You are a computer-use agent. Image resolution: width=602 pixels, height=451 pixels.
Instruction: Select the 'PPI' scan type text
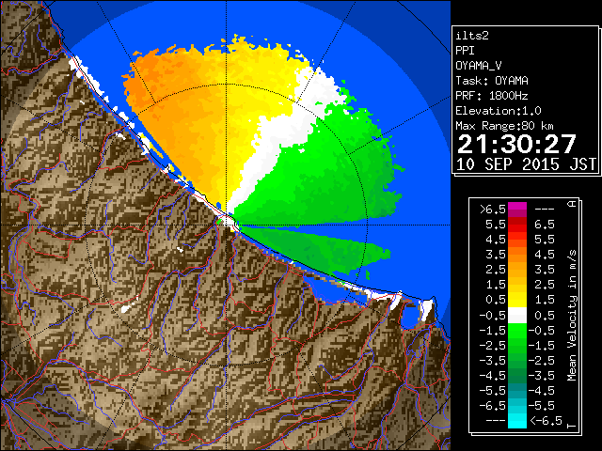tap(465, 51)
